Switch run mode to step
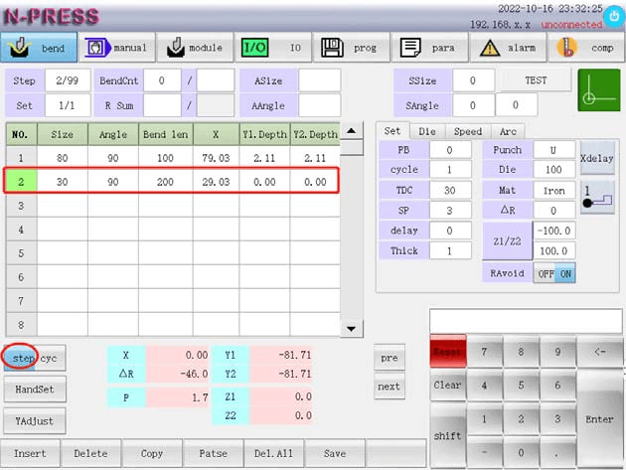Image resolution: width=626 pixels, height=470 pixels. [x=22, y=357]
